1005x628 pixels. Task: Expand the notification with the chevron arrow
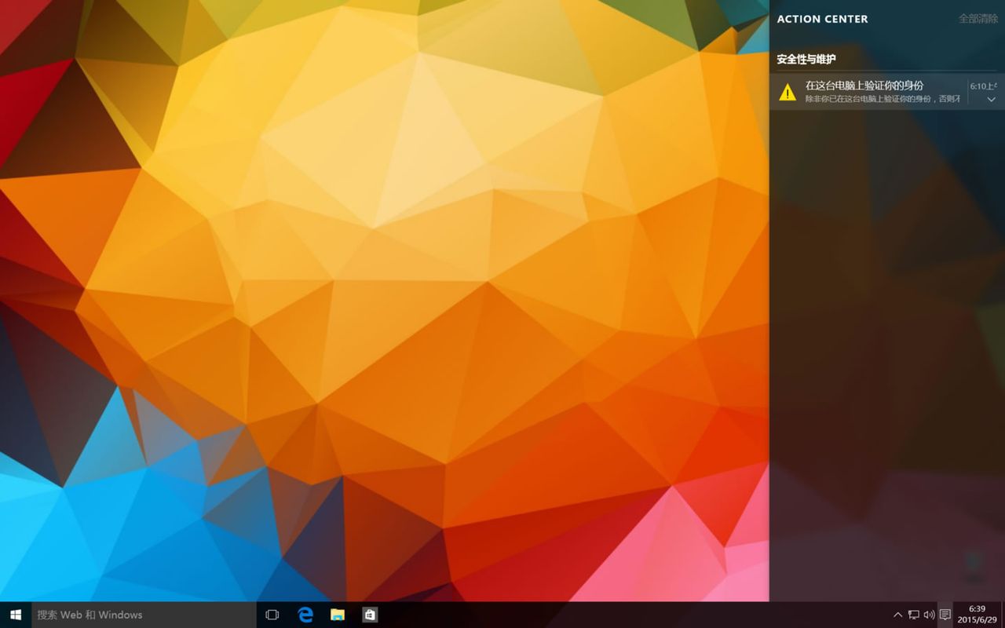[x=991, y=100]
